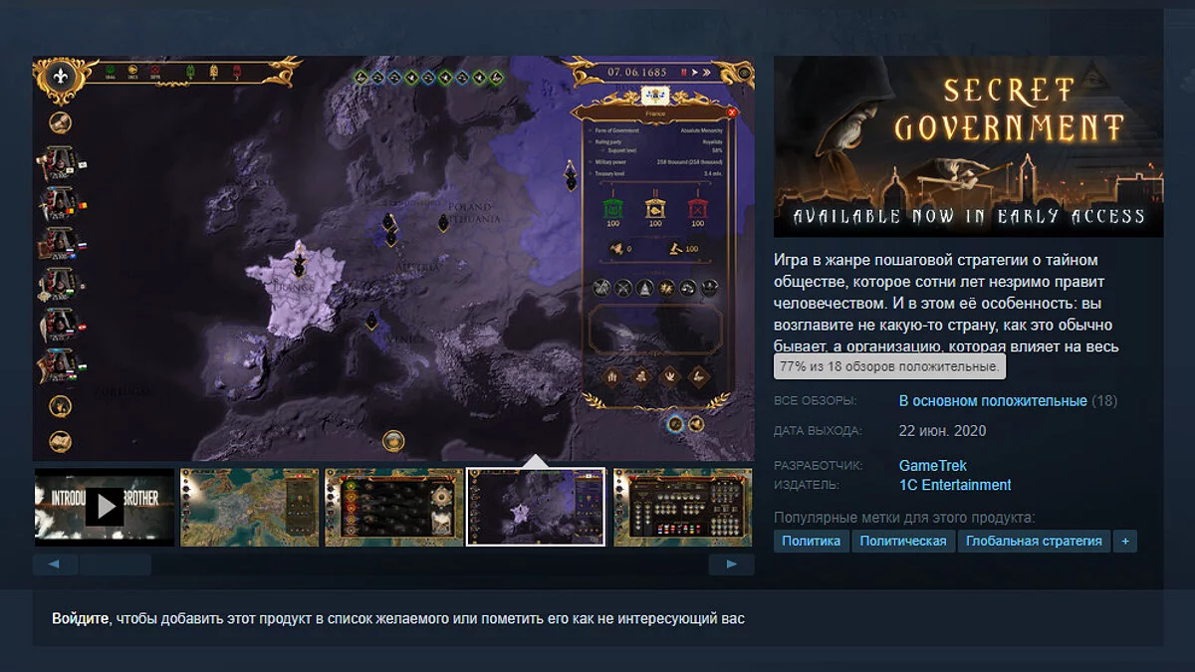
Task: Click the '77% из 18 обзоров положительные' tooltip
Action: pyautogui.click(x=889, y=367)
